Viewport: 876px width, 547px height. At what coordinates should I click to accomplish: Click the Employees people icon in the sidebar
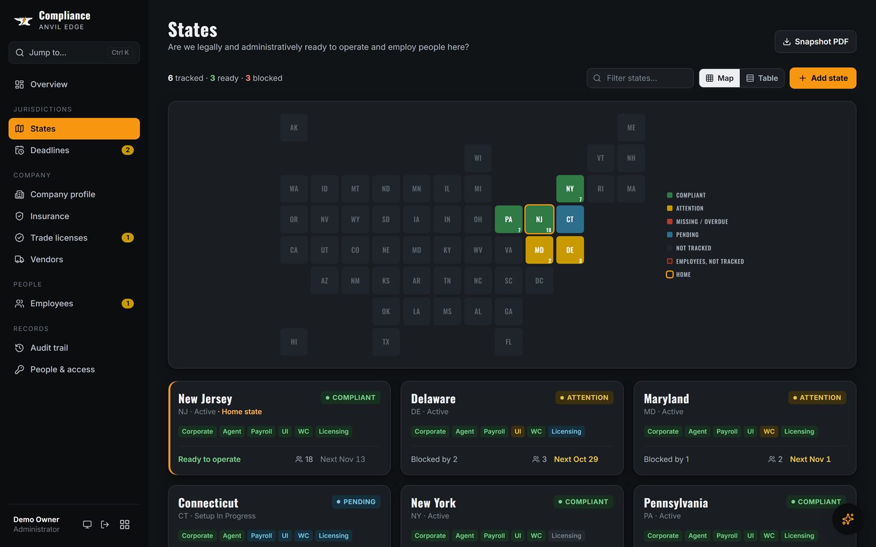point(20,304)
